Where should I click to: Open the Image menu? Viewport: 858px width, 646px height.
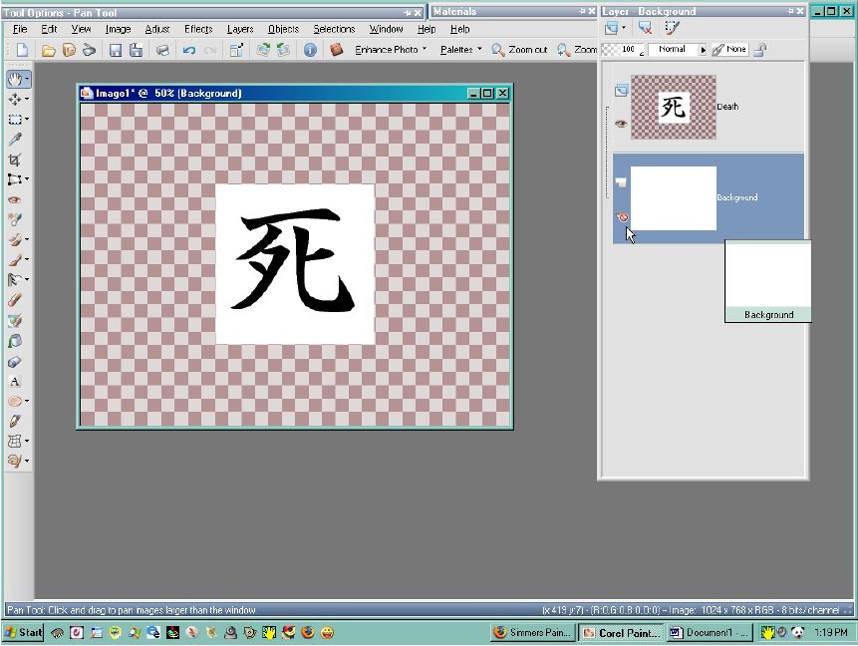point(118,29)
